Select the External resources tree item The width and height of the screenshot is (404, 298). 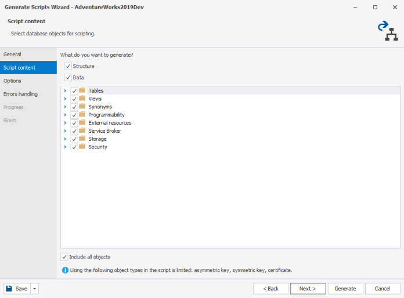click(110, 123)
